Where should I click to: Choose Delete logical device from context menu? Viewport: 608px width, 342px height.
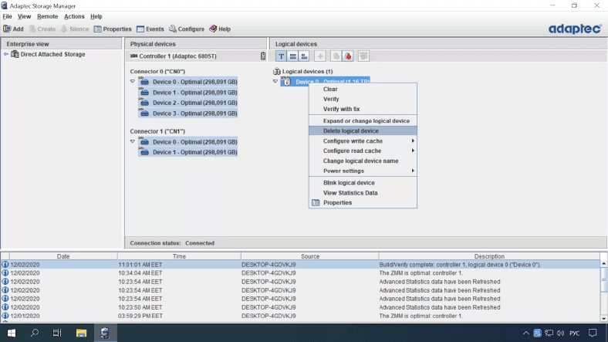coord(350,130)
